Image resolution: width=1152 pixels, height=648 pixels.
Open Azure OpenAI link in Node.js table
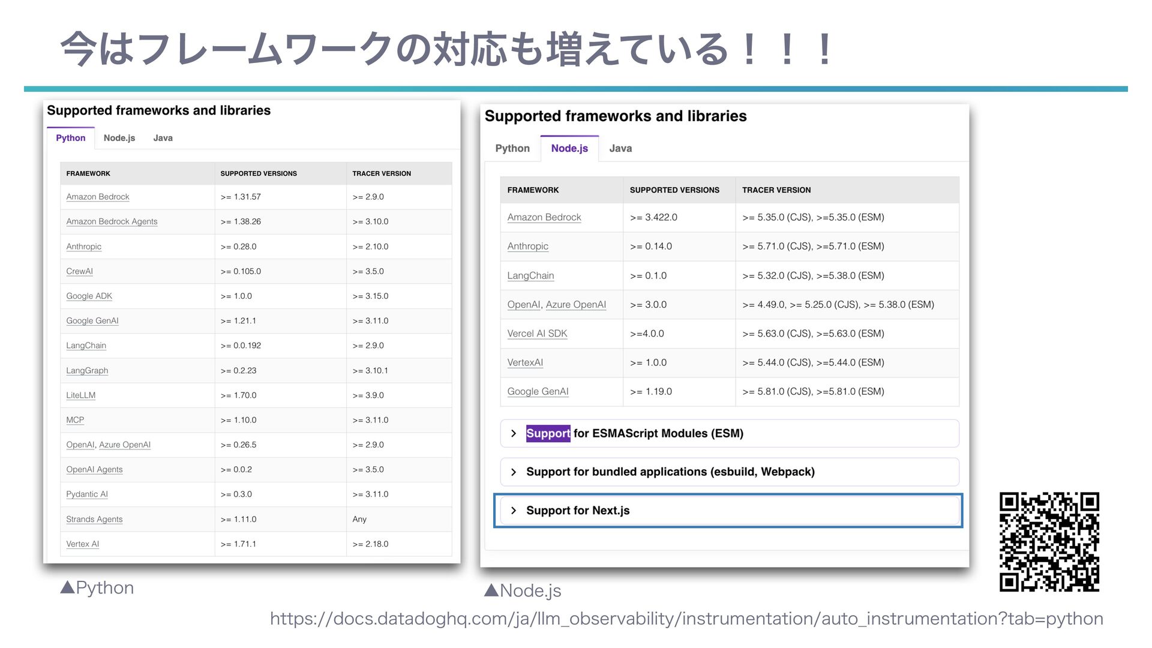coord(575,305)
